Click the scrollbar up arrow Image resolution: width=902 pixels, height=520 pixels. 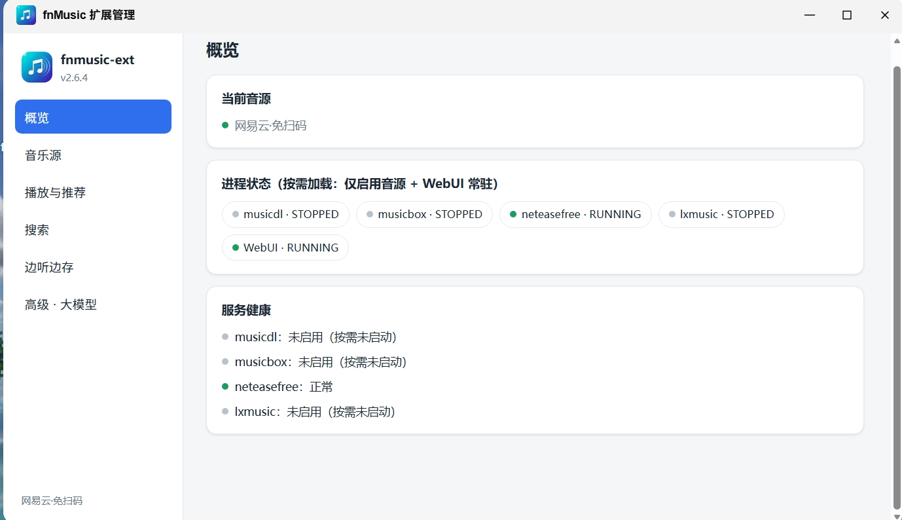coord(897,41)
